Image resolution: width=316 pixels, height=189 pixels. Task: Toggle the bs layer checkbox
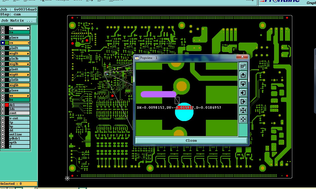click(3, 100)
